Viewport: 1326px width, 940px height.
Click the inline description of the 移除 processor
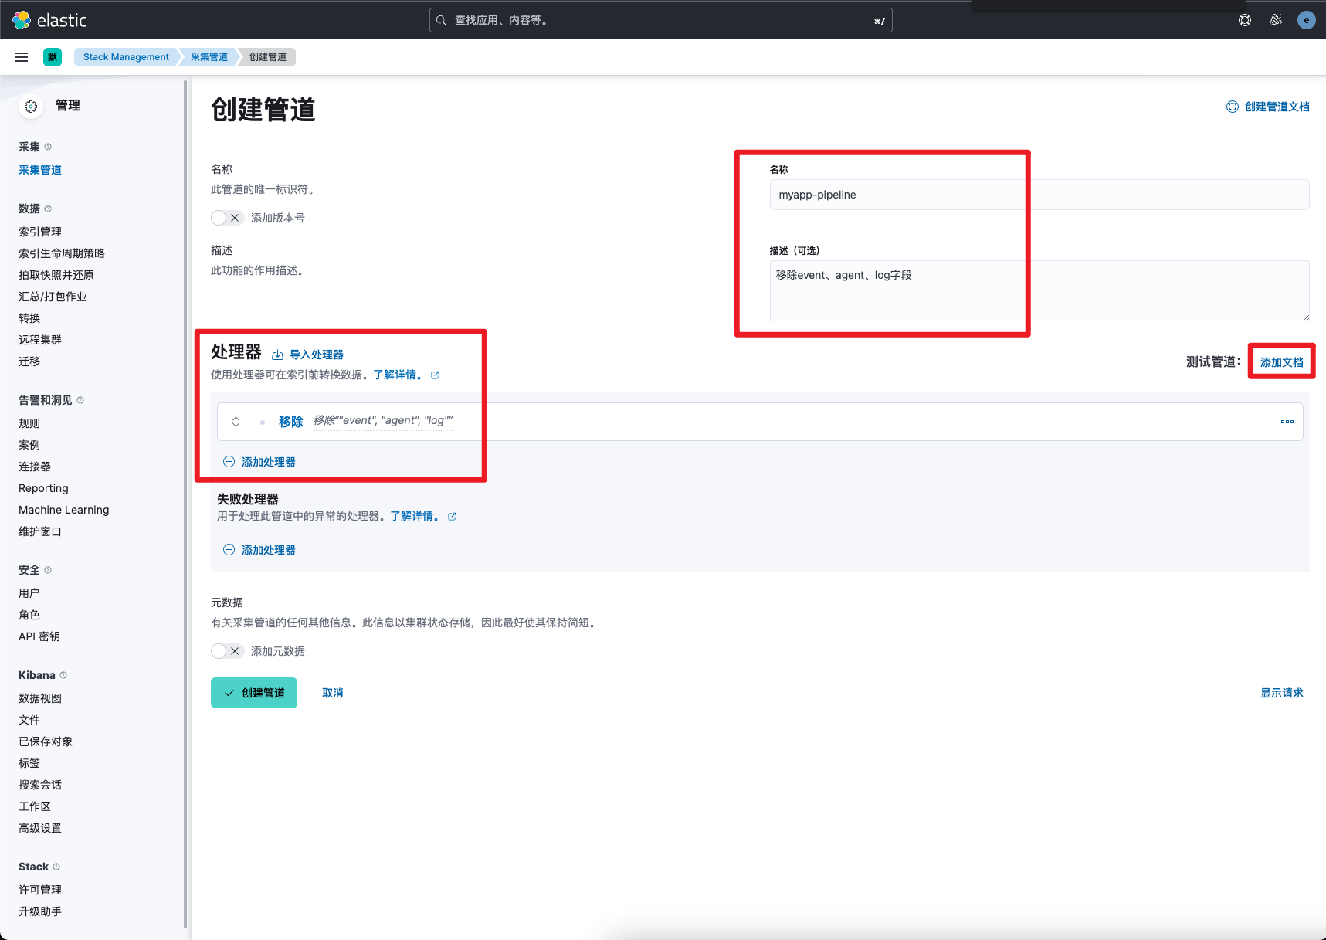pyautogui.click(x=383, y=420)
